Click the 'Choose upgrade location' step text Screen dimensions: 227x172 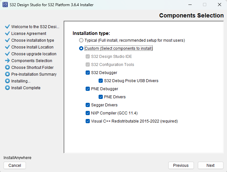point(34,54)
